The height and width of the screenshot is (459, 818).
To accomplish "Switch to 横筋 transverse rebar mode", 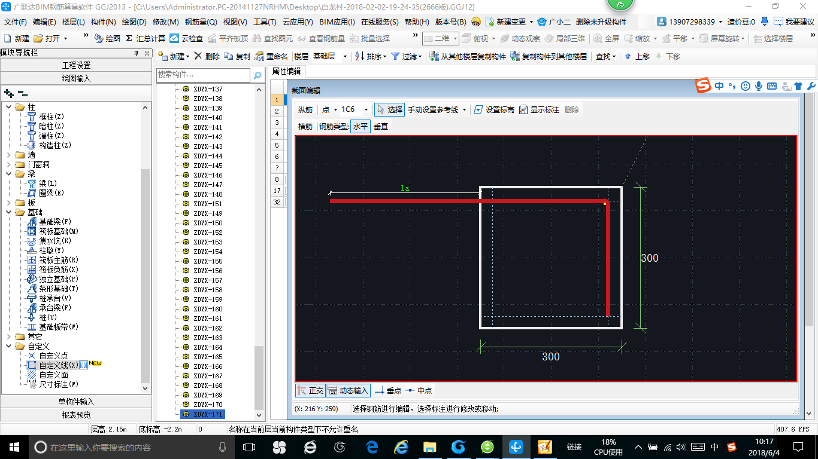I will (305, 126).
